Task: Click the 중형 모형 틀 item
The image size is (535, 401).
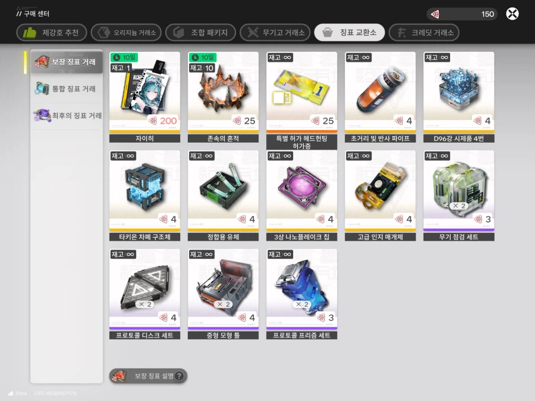Action: coord(223,289)
